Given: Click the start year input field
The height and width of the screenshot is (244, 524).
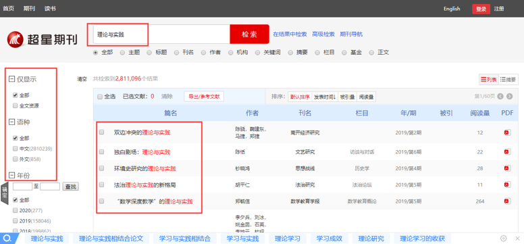Looking at the screenshot, I should (x=22, y=187).
